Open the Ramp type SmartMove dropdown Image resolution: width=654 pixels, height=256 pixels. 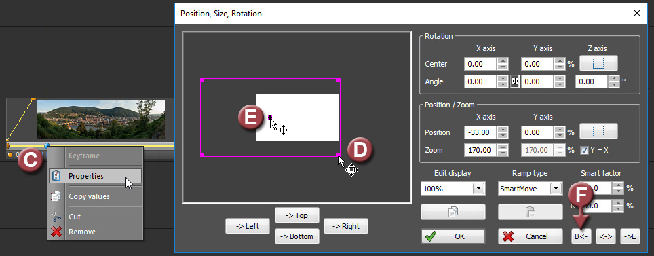[530, 189]
